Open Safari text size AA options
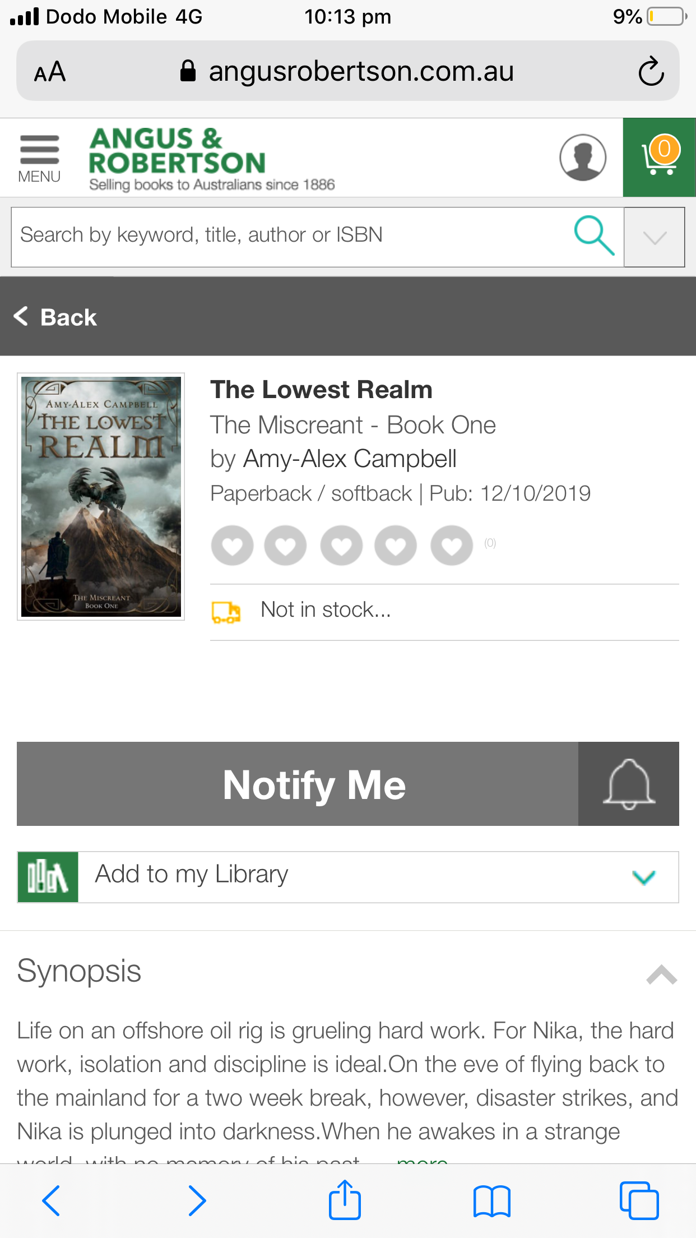696x1238 pixels. click(50, 72)
